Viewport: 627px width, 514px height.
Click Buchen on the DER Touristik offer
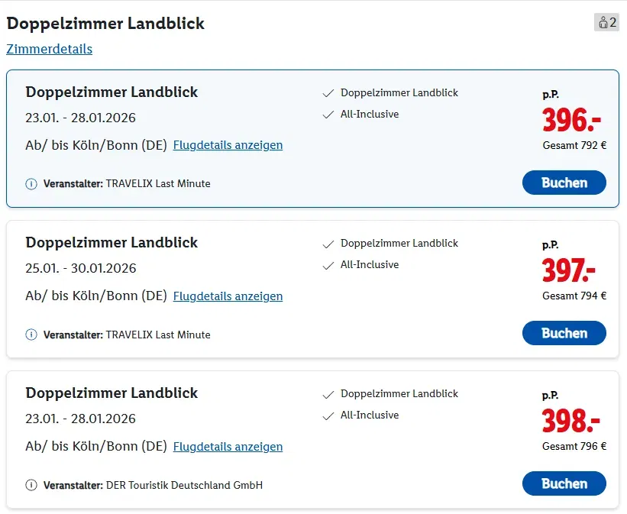(x=564, y=483)
